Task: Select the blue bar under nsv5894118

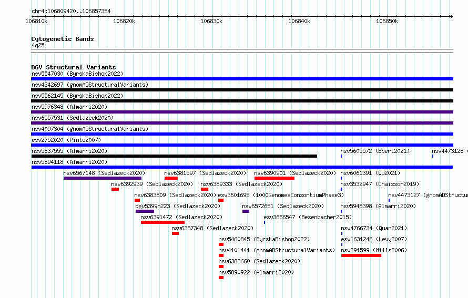Action: point(242,167)
